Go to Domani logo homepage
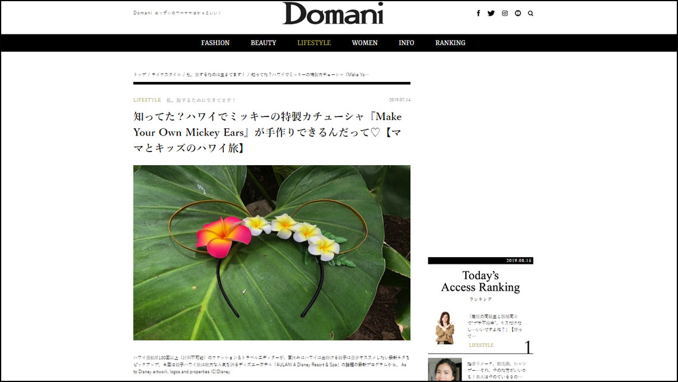This screenshot has height=382, width=678. [333, 14]
